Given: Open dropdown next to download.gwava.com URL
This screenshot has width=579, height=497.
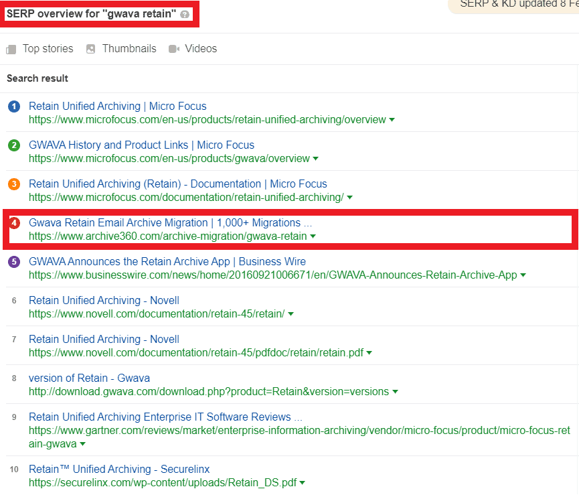Looking at the screenshot, I should [x=395, y=392].
